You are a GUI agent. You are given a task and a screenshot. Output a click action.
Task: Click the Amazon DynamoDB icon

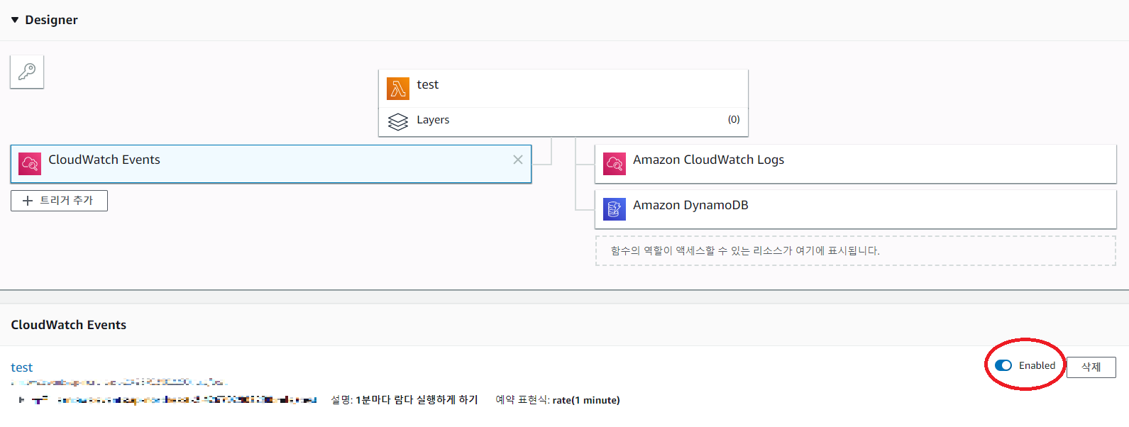pyautogui.click(x=615, y=209)
